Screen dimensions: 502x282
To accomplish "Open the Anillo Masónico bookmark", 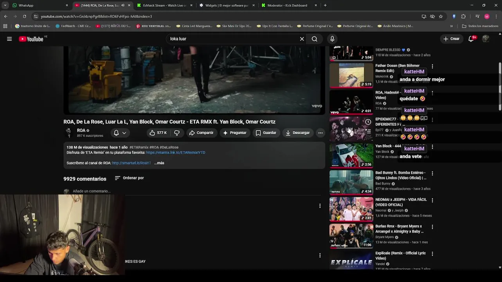I will 396,26.
